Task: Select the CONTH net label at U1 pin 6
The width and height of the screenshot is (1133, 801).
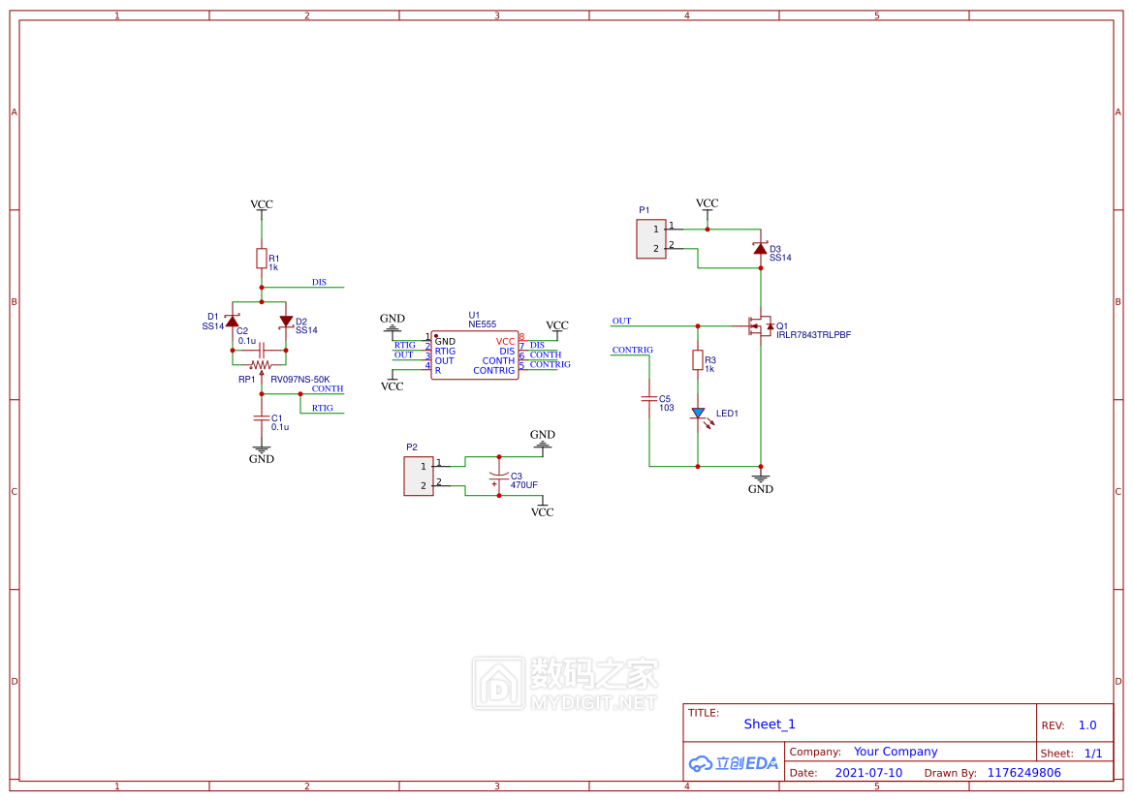Action: click(x=546, y=354)
